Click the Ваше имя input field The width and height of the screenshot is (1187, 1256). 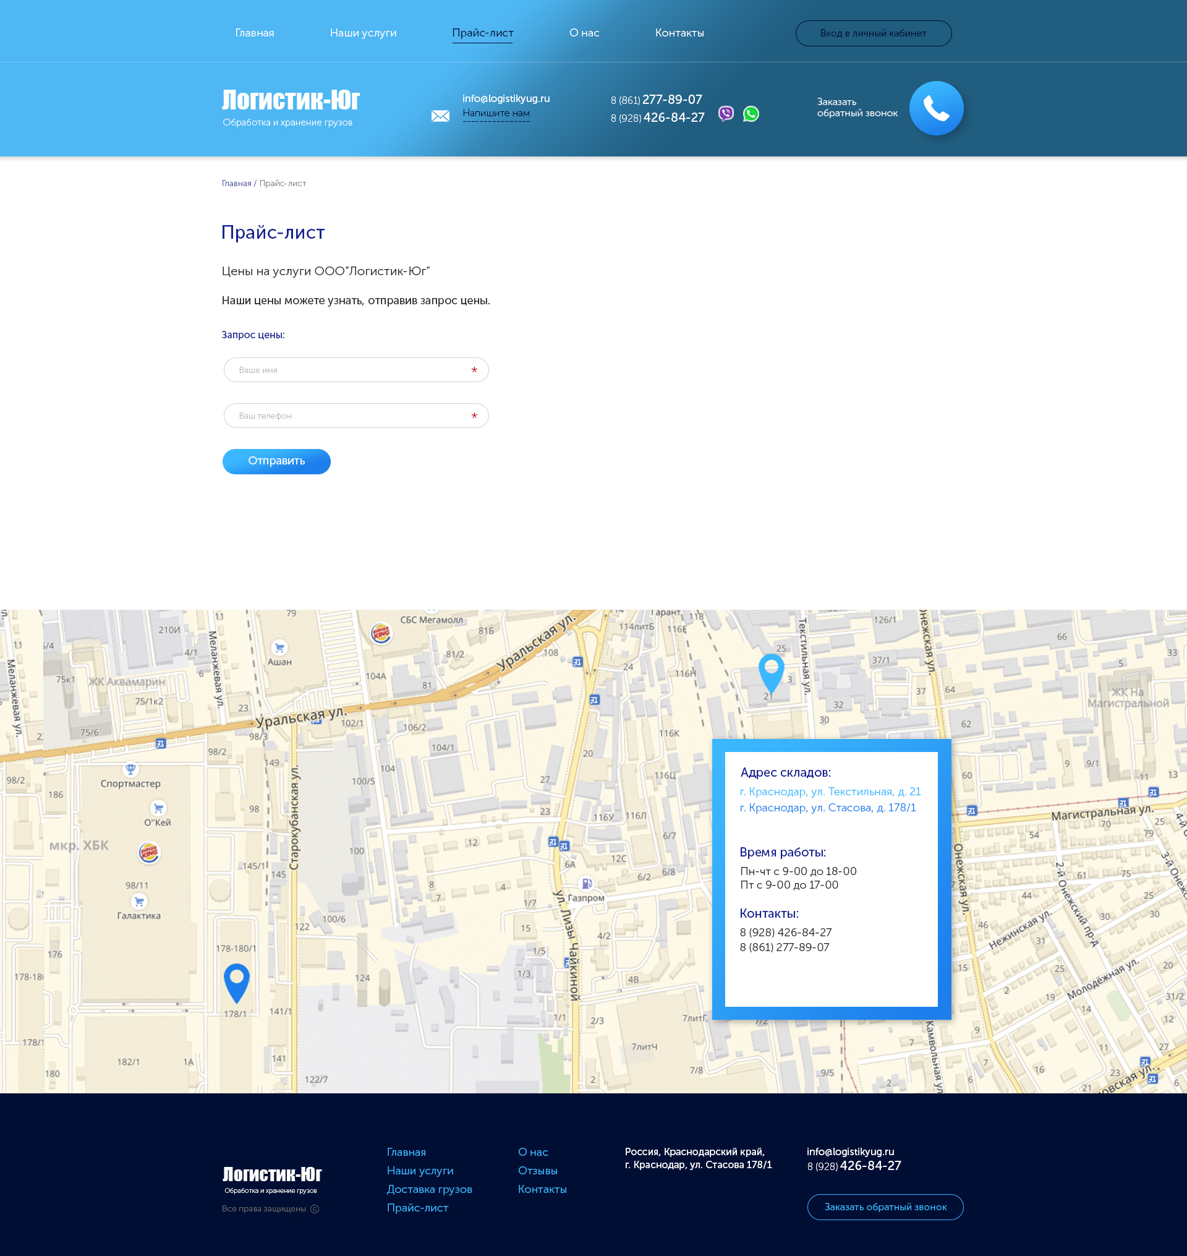355,370
